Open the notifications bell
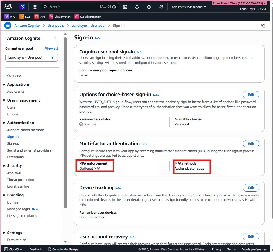 coord(137,7)
